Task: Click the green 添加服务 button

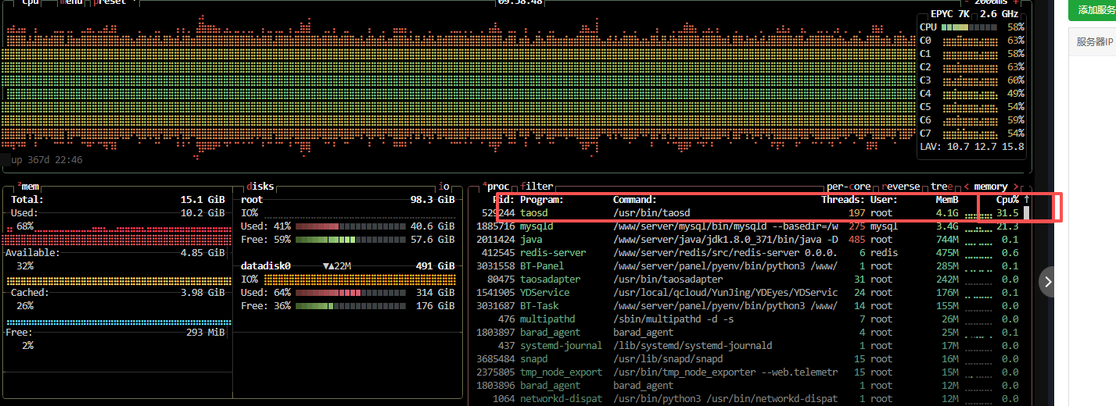Action: coord(1094,10)
